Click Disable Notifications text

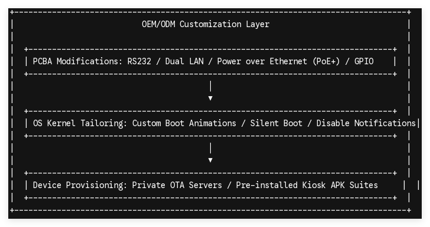coord(366,123)
